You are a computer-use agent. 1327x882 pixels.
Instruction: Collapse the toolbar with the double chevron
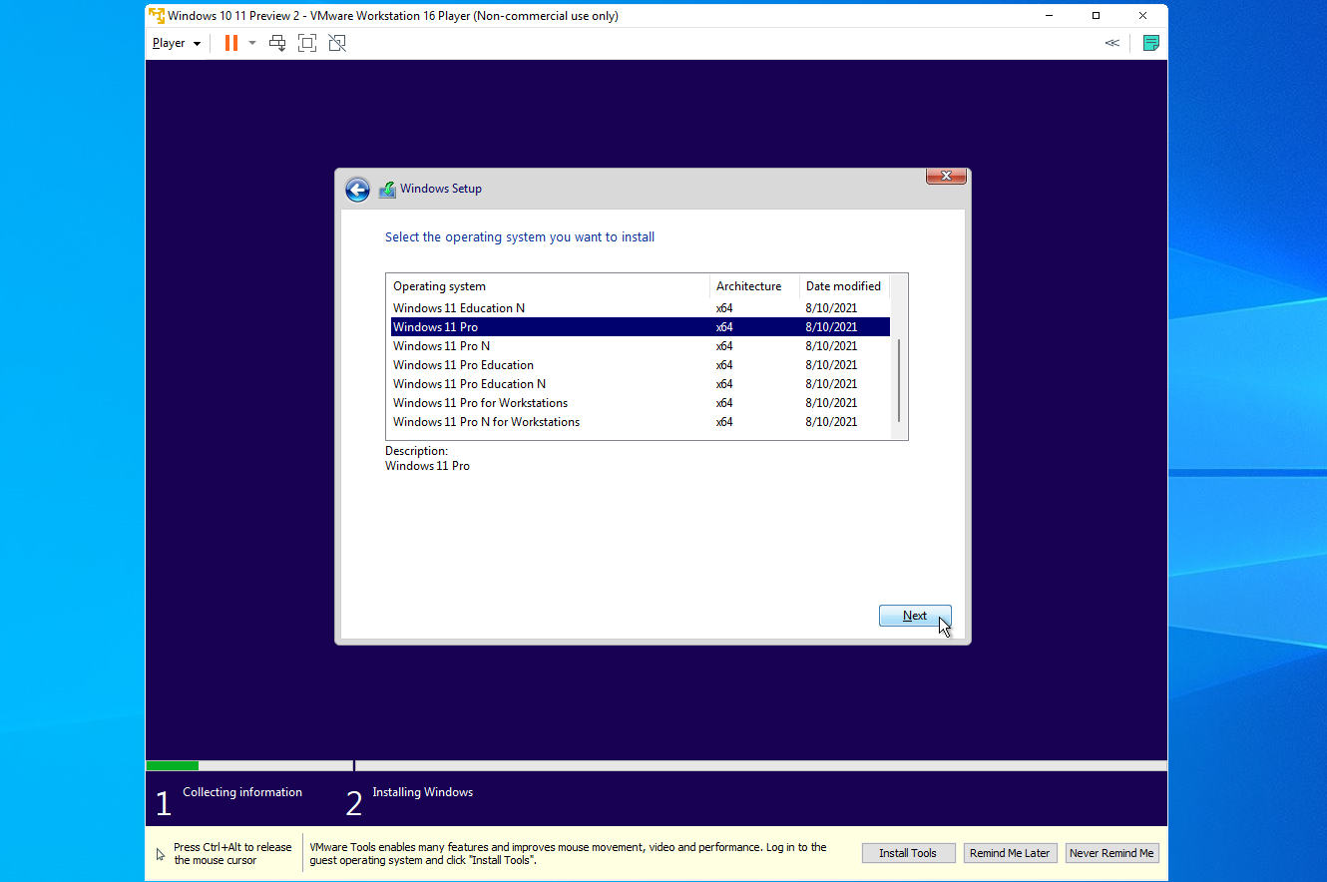(x=1111, y=43)
